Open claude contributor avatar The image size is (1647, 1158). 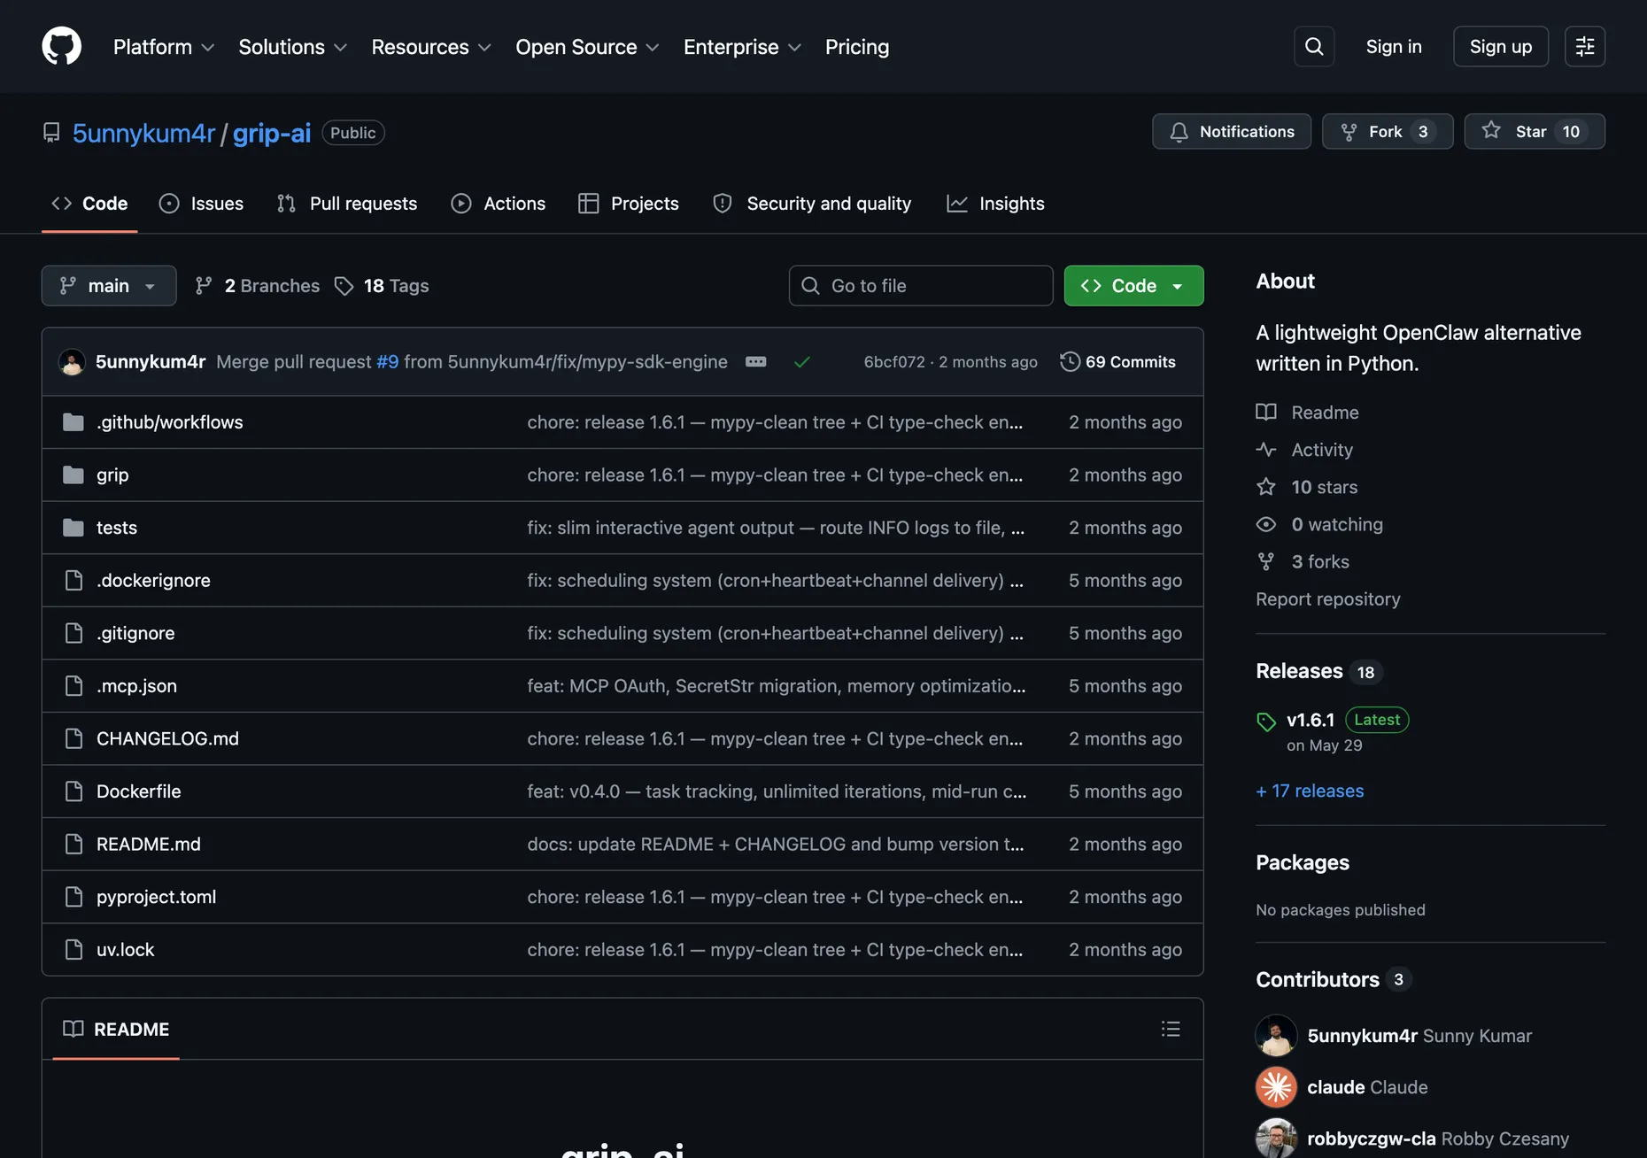click(x=1276, y=1087)
